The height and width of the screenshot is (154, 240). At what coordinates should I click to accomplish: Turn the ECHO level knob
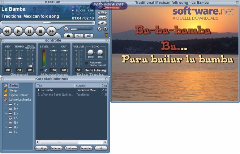tap(91, 52)
